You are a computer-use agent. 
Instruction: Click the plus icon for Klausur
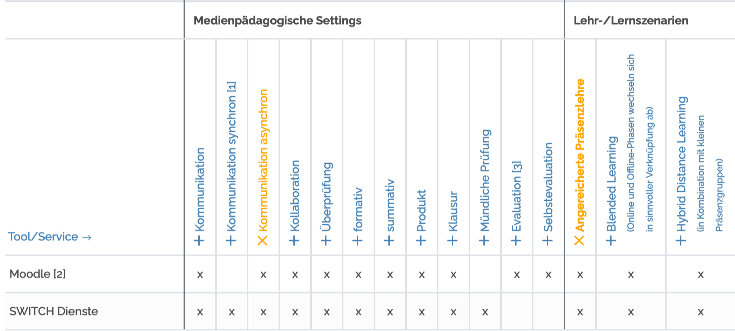(453, 240)
